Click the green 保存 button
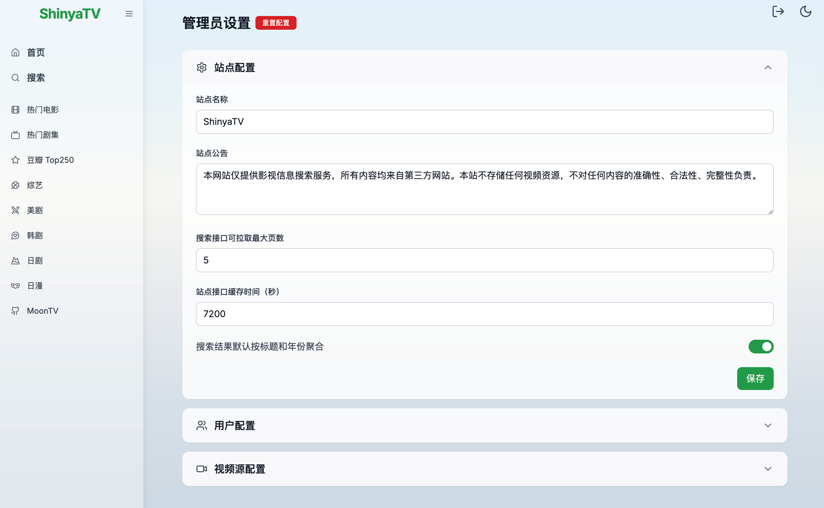This screenshot has height=508, width=824. pos(755,378)
